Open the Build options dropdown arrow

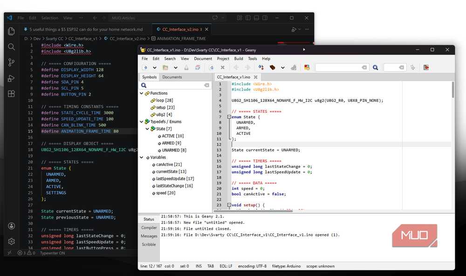pos(283,68)
